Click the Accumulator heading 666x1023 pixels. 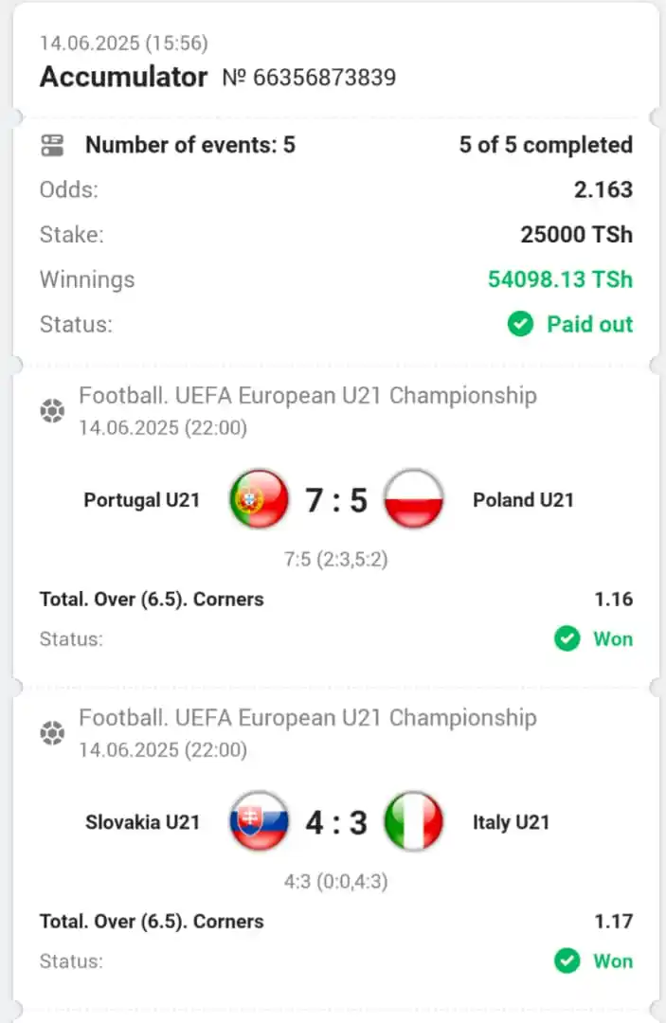(123, 77)
